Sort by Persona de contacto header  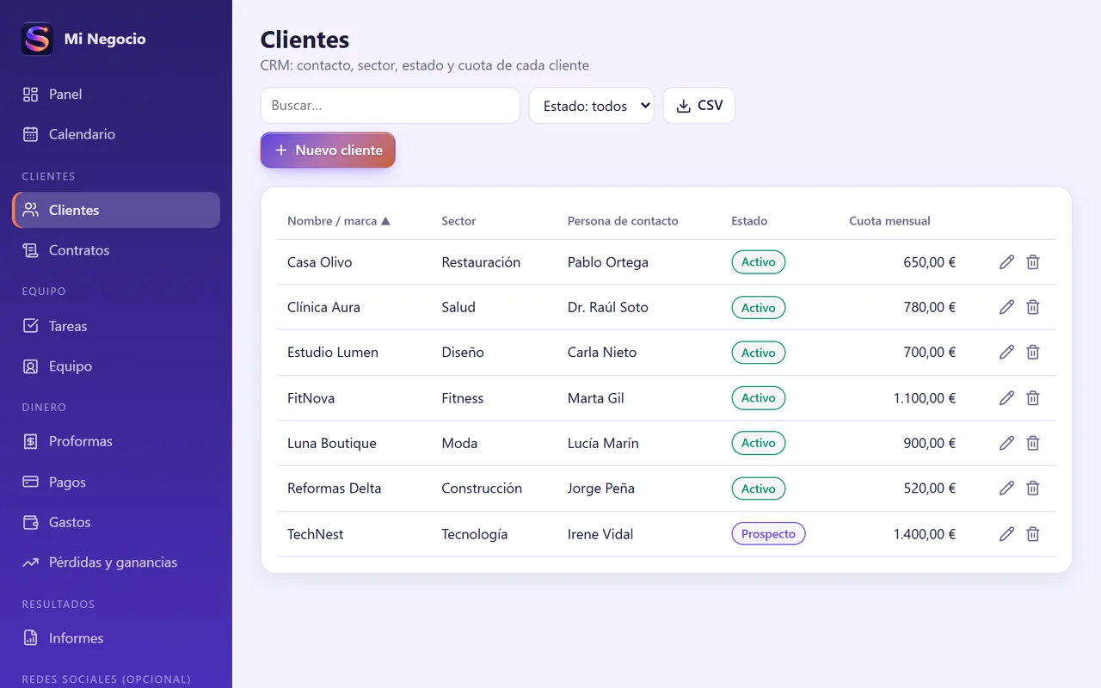(623, 221)
